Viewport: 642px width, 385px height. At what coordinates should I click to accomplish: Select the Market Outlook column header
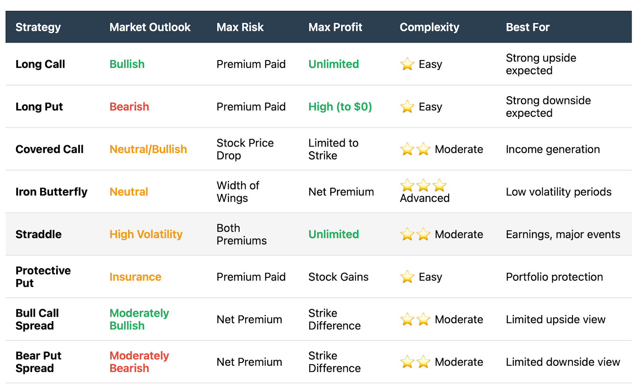[x=150, y=27]
